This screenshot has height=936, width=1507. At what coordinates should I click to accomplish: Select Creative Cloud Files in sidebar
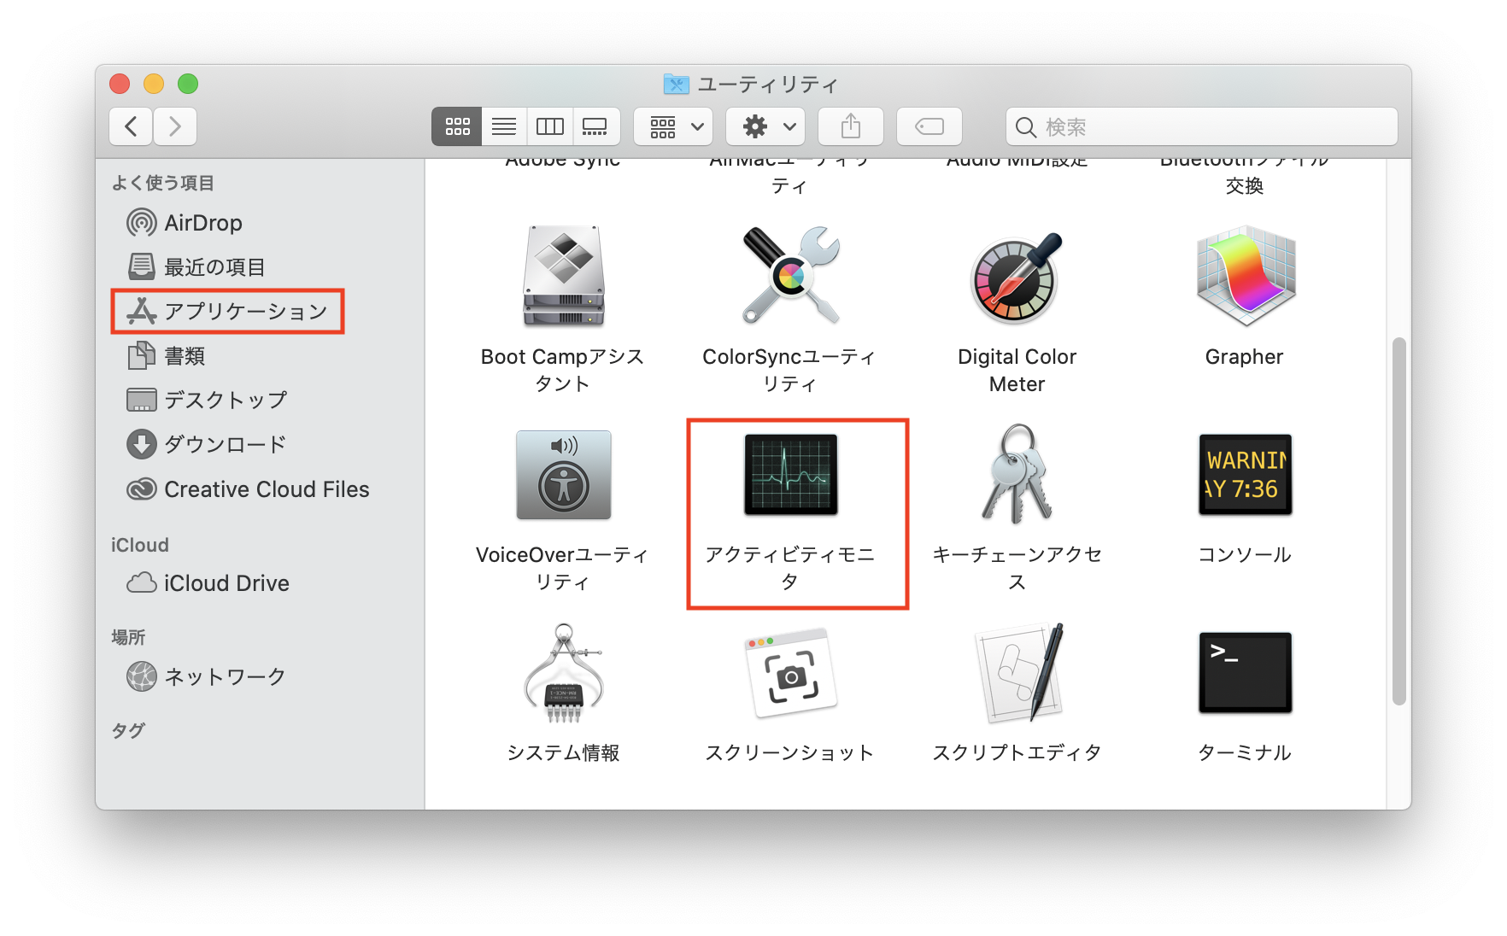pyautogui.click(x=248, y=489)
